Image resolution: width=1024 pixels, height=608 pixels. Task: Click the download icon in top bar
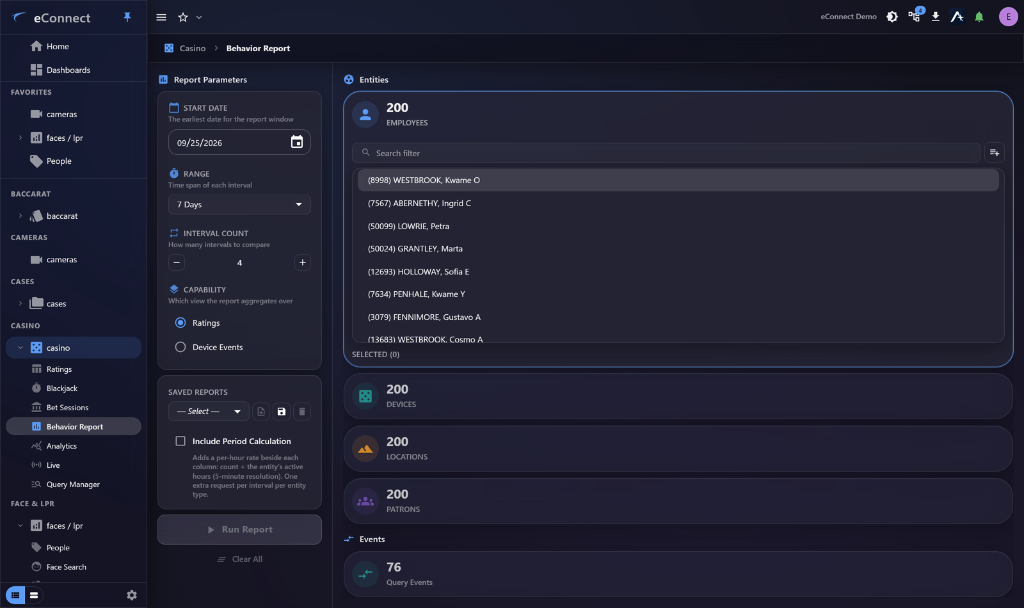(936, 17)
